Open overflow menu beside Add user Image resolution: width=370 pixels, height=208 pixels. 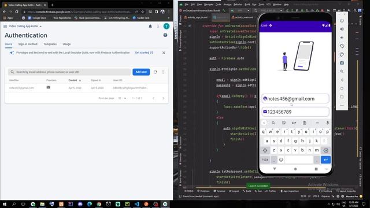tap(163, 72)
